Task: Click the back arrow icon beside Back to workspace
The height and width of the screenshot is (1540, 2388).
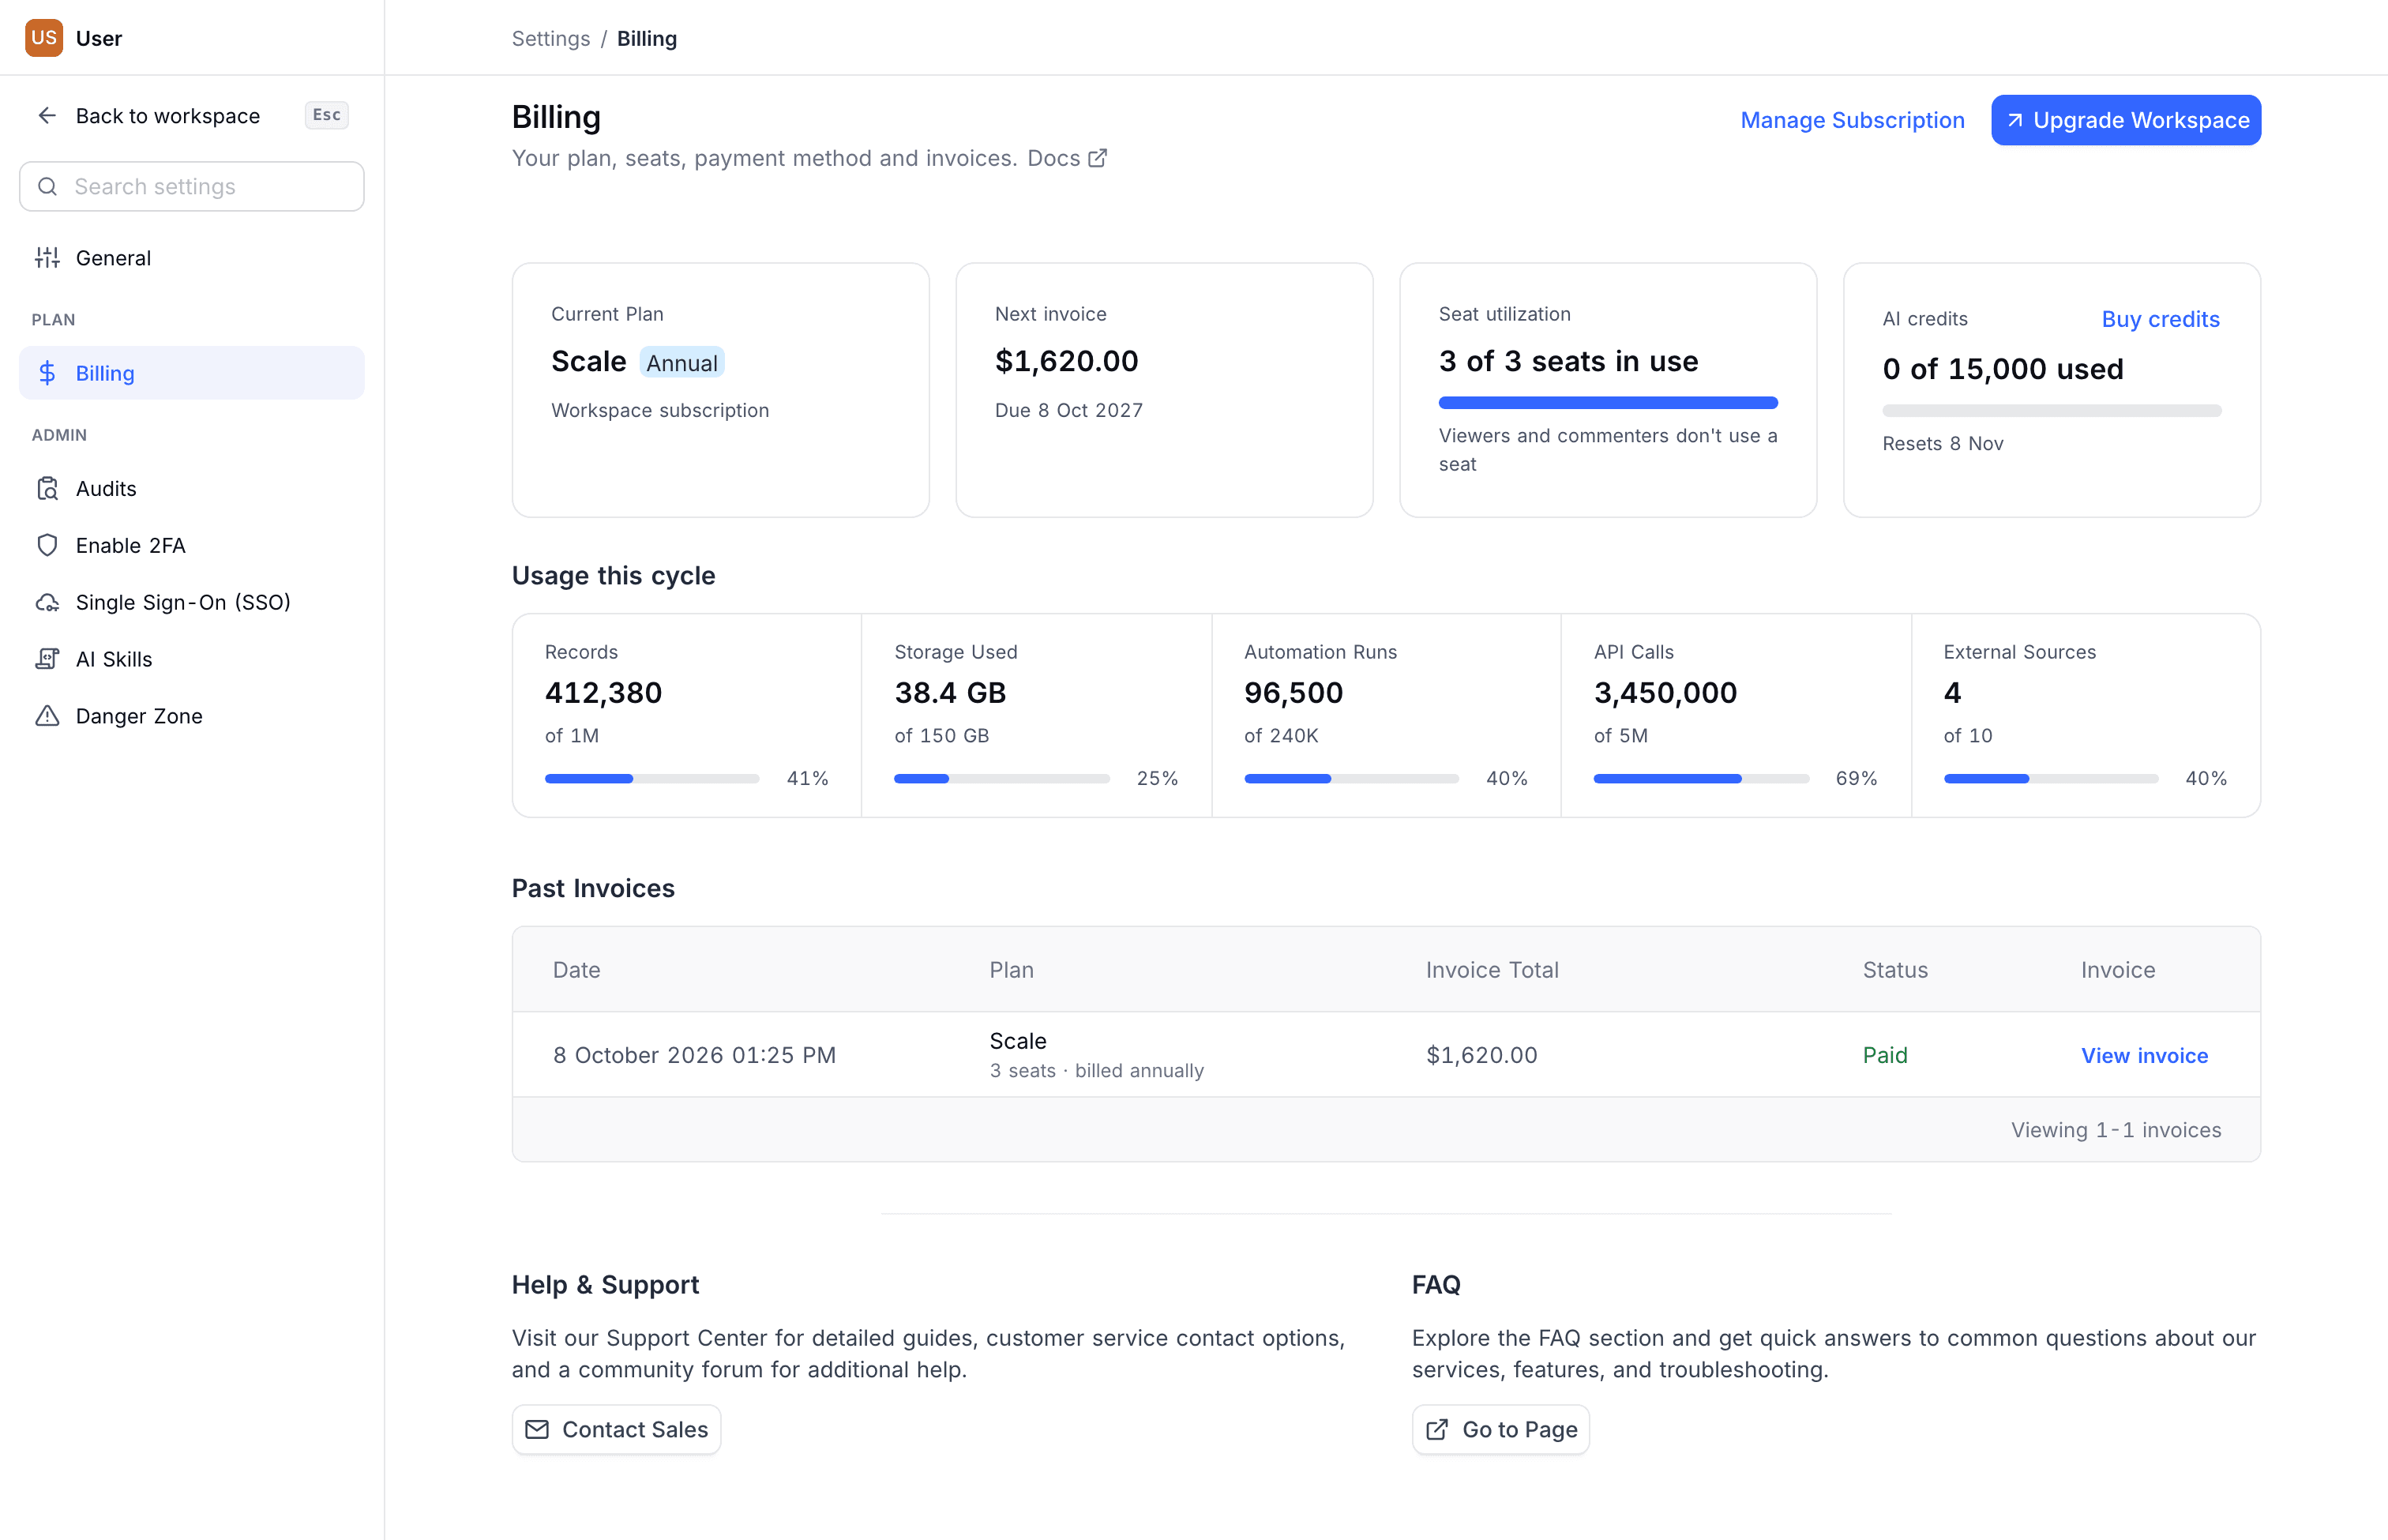Action: 47,116
